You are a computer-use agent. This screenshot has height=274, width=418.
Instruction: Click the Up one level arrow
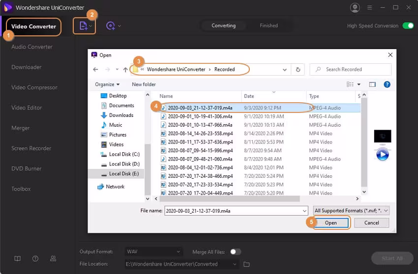click(x=125, y=70)
